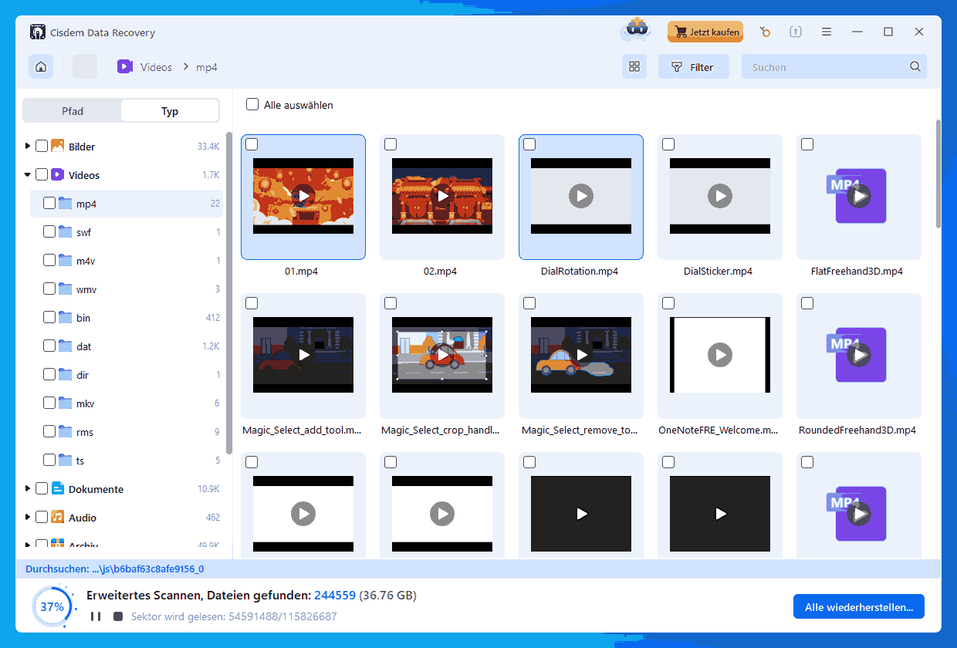
Task: Click the category tree scrollbar
Action: (228, 293)
